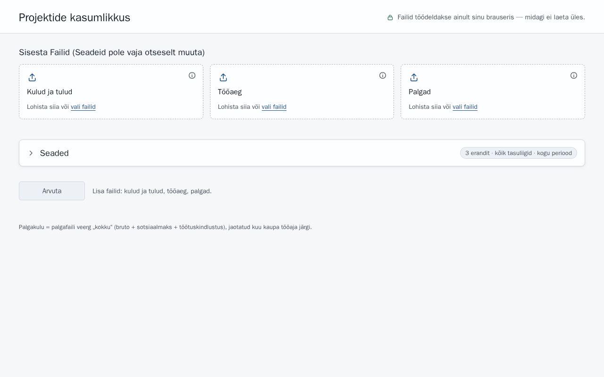Open info icon on Palgad card
This screenshot has height=377, width=604.
(574, 75)
